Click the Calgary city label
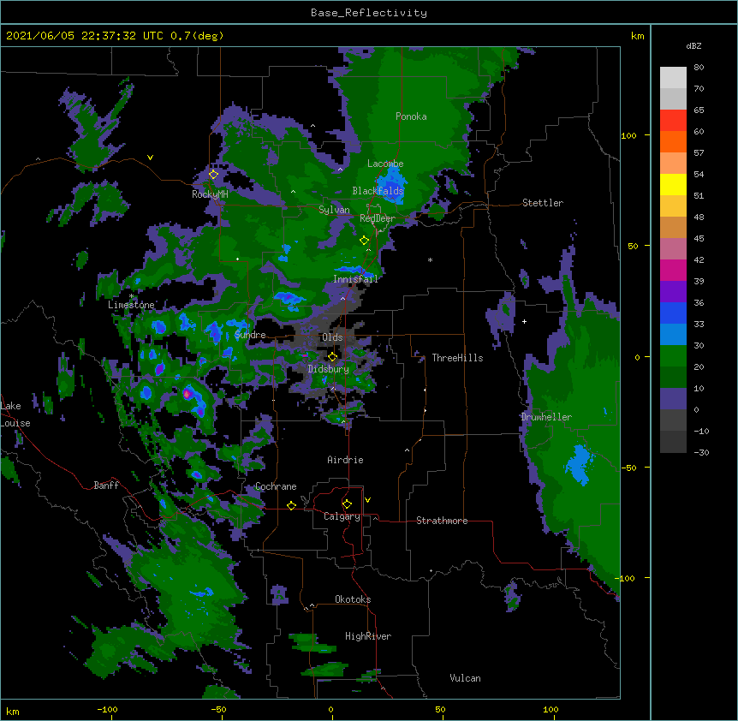This screenshot has height=721, width=738. click(342, 516)
